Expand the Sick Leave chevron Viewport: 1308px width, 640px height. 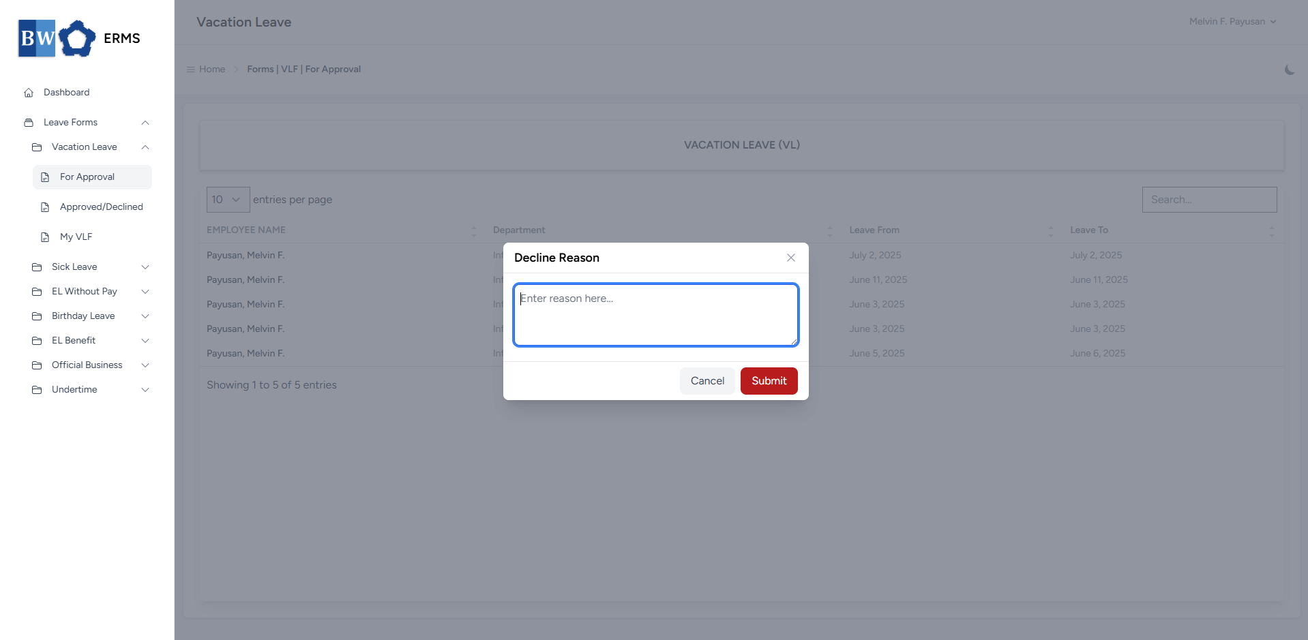coord(145,267)
